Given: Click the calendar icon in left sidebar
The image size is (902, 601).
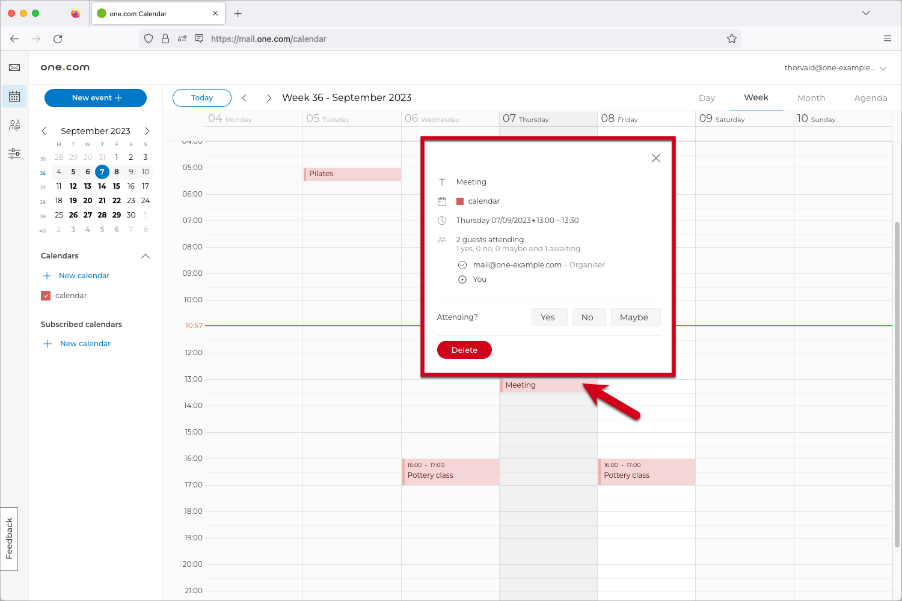Looking at the screenshot, I should pyautogui.click(x=14, y=97).
